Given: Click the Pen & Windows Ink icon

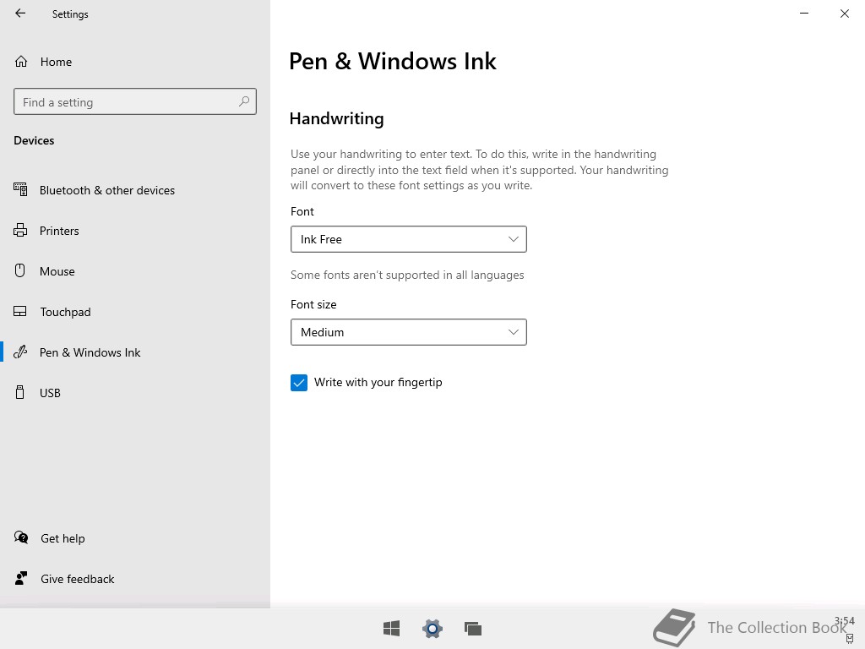Looking at the screenshot, I should click(x=20, y=352).
